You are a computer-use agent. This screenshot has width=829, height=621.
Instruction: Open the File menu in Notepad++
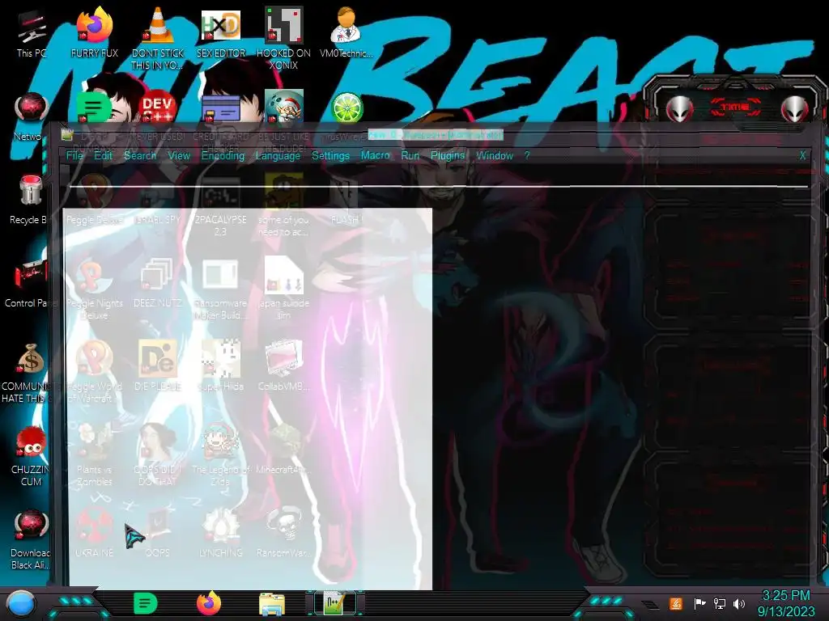(74, 155)
